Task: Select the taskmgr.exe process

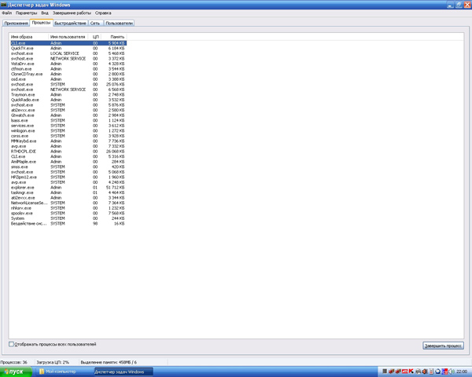Action: point(68,192)
